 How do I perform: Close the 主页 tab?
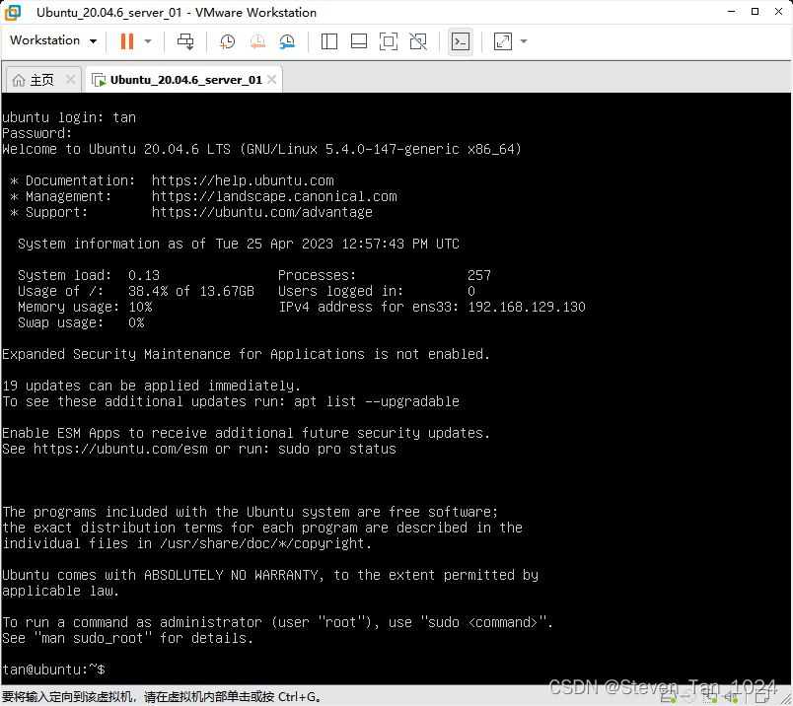tap(70, 80)
